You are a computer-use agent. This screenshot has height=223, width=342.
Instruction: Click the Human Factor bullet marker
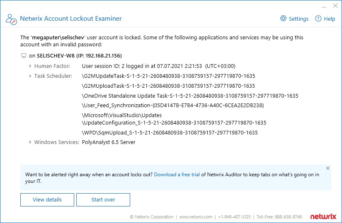(30, 66)
